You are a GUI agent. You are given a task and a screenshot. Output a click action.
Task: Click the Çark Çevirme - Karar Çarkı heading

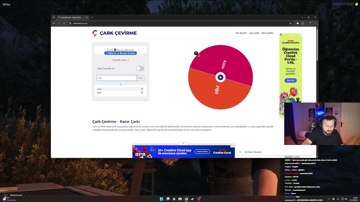[x=116, y=121]
